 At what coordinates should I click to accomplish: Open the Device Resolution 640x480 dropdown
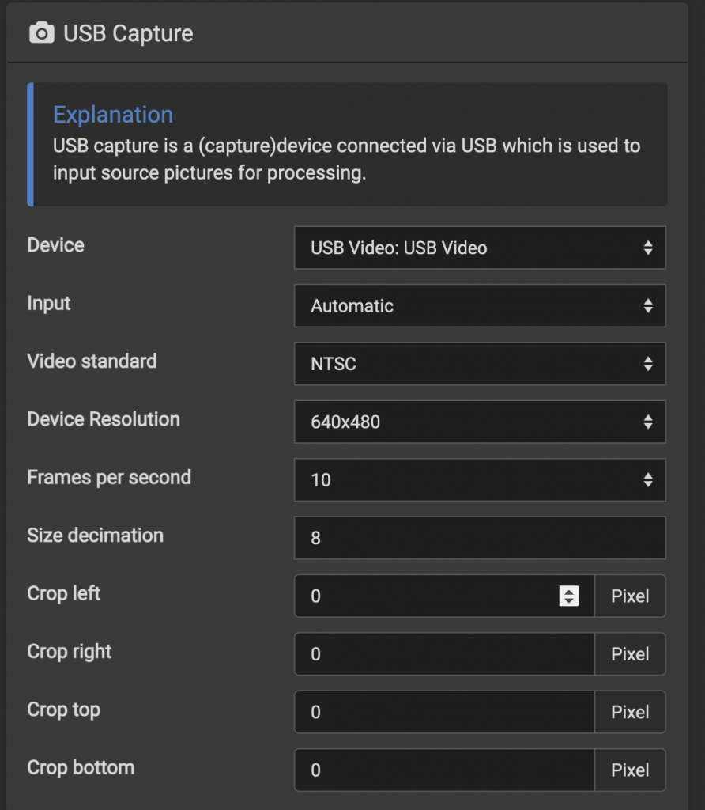click(480, 422)
